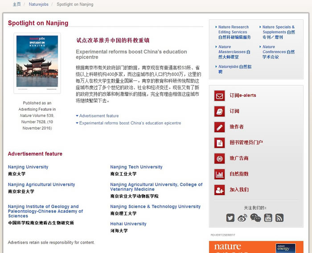Viewport: 312px width, 253px height.
Task: Go to Naturejobs in breadcrumb
Action: point(39,4)
